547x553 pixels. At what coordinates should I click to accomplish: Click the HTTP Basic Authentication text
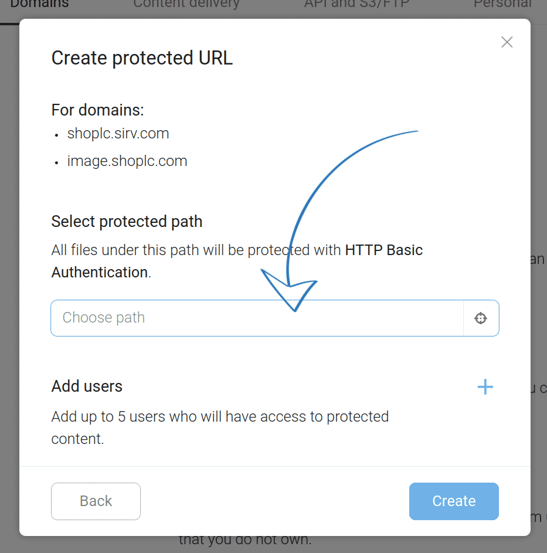tap(384, 250)
